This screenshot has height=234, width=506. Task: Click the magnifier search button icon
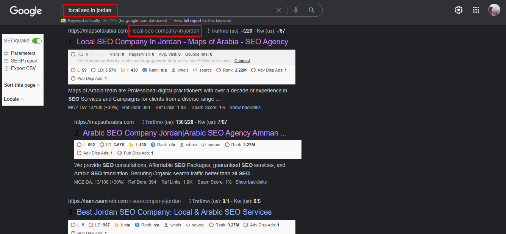tap(311, 10)
